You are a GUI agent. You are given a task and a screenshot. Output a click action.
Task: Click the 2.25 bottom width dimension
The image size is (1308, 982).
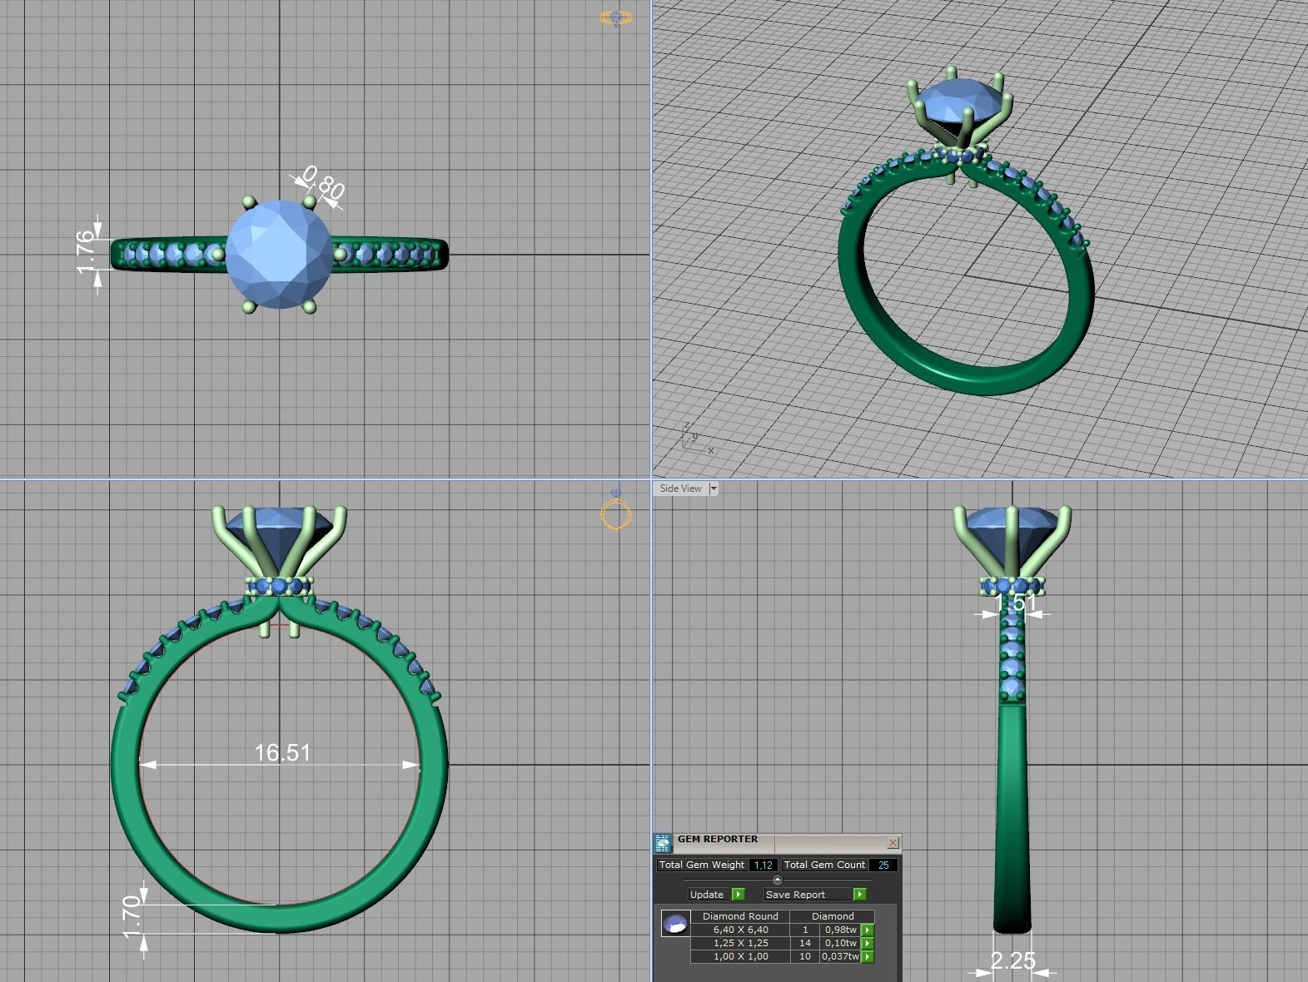click(x=1012, y=961)
